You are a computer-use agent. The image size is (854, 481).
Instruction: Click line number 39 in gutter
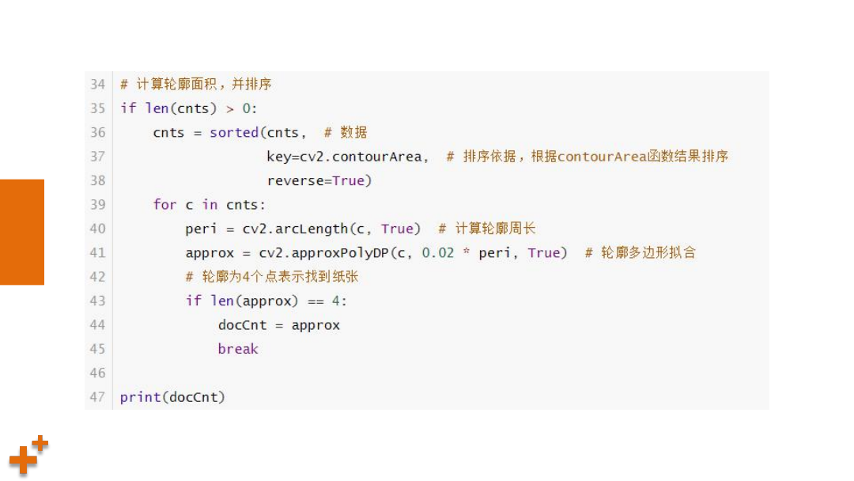(x=97, y=205)
